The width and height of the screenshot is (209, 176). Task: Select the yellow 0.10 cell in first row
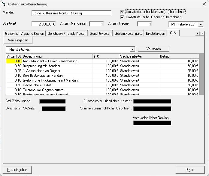pyautogui.click(x=14, y=61)
